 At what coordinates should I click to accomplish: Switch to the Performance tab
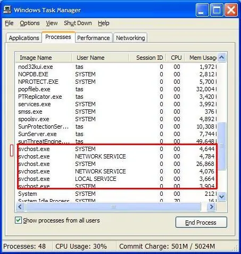click(94, 38)
